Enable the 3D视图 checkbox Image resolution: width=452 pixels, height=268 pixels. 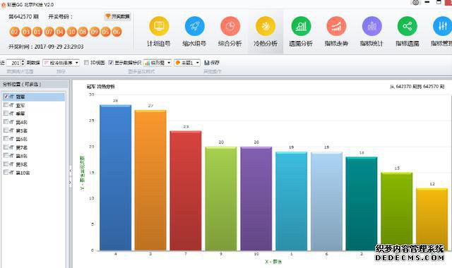(x=86, y=63)
